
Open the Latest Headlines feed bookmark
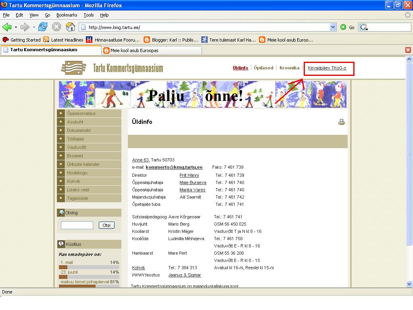[x=63, y=40]
